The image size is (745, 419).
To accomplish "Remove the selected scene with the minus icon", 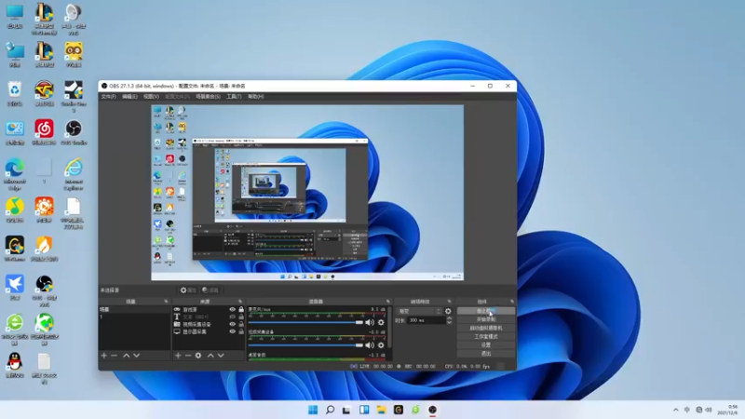I will click(x=115, y=355).
